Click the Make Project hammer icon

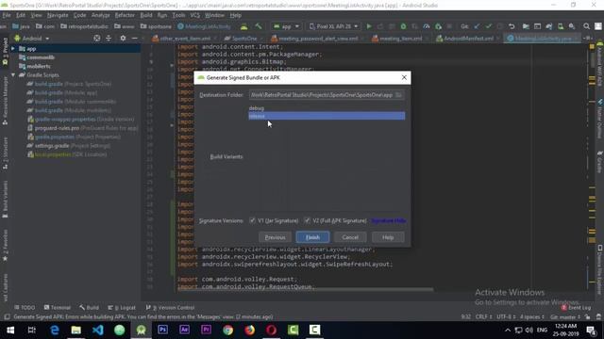[259, 26]
